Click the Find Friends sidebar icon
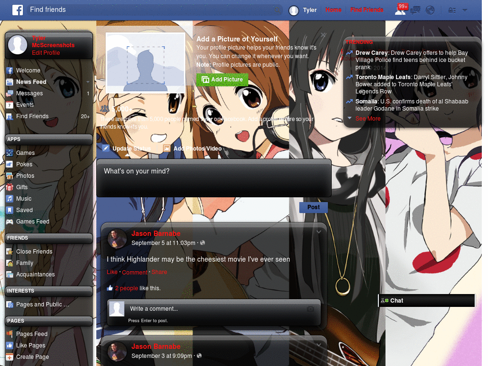The width and height of the screenshot is (488, 366). click(x=10, y=116)
